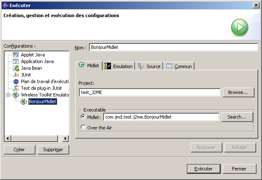Image resolution: width=262 pixels, height=180 pixels.
Task: Select the Over the Air option
Action: pos(83,127)
